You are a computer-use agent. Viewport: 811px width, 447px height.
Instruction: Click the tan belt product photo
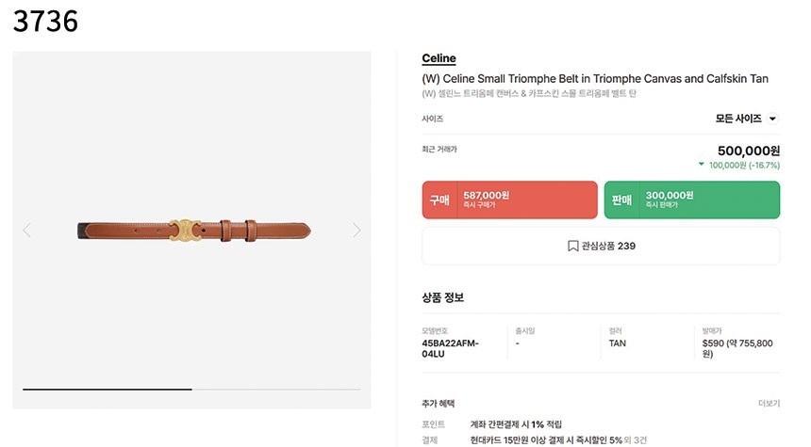pos(193,229)
